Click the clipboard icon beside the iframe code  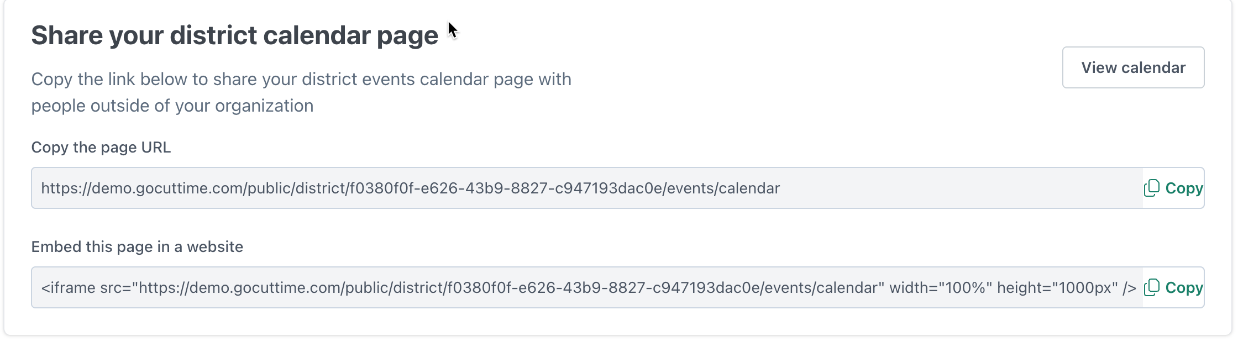1152,287
